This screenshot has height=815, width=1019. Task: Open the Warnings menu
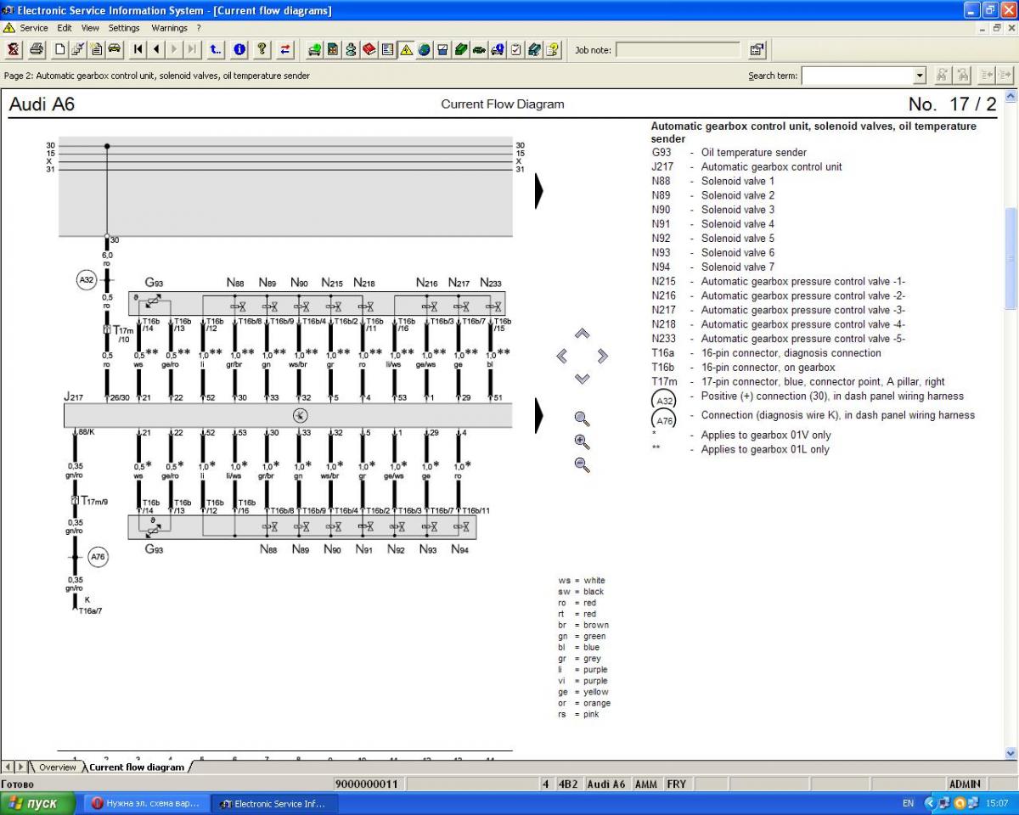pos(169,28)
